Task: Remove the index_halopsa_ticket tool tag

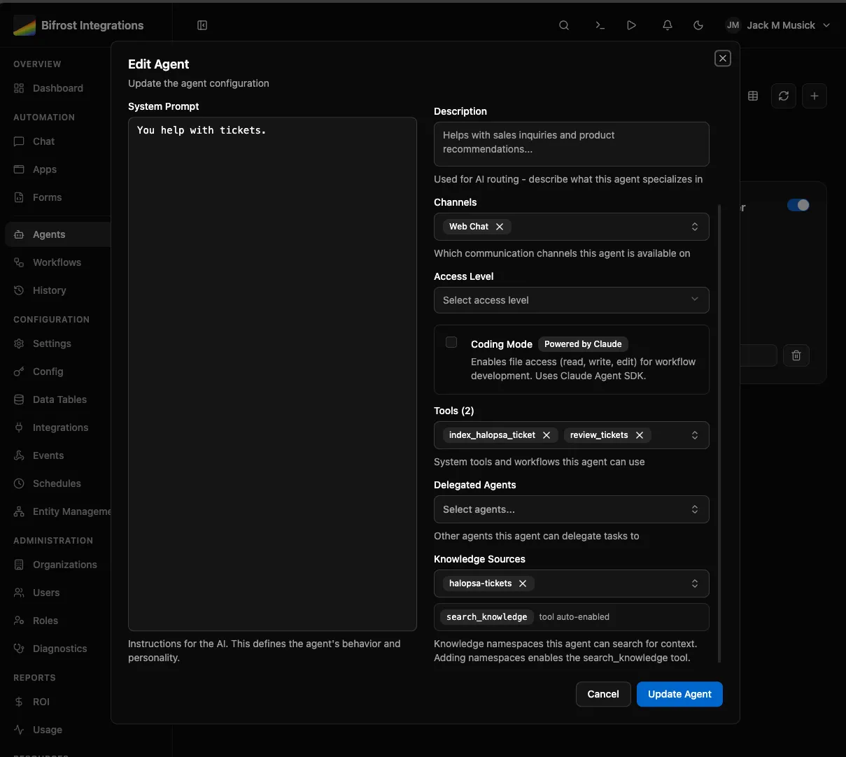Action: (x=547, y=435)
